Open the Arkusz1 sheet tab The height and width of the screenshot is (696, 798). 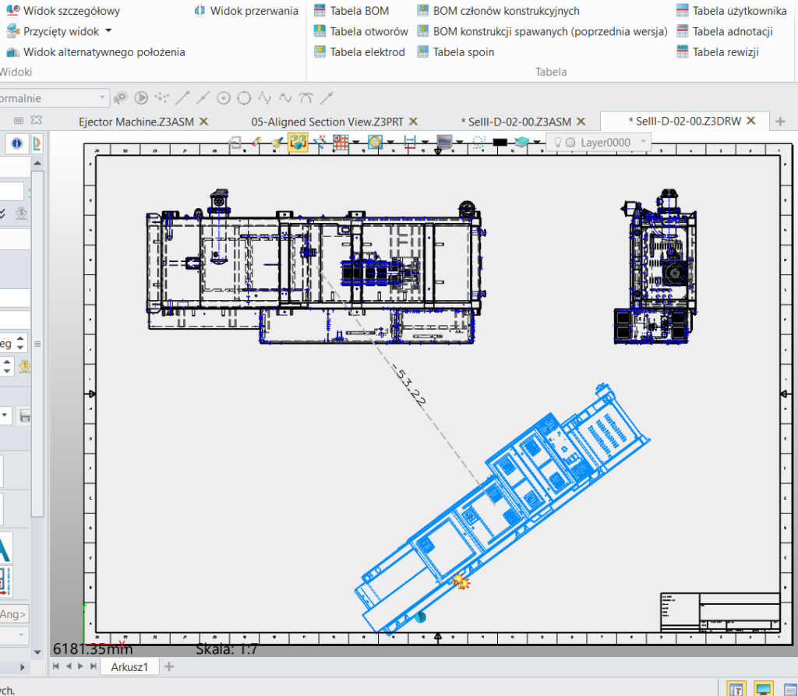tap(134, 666)
